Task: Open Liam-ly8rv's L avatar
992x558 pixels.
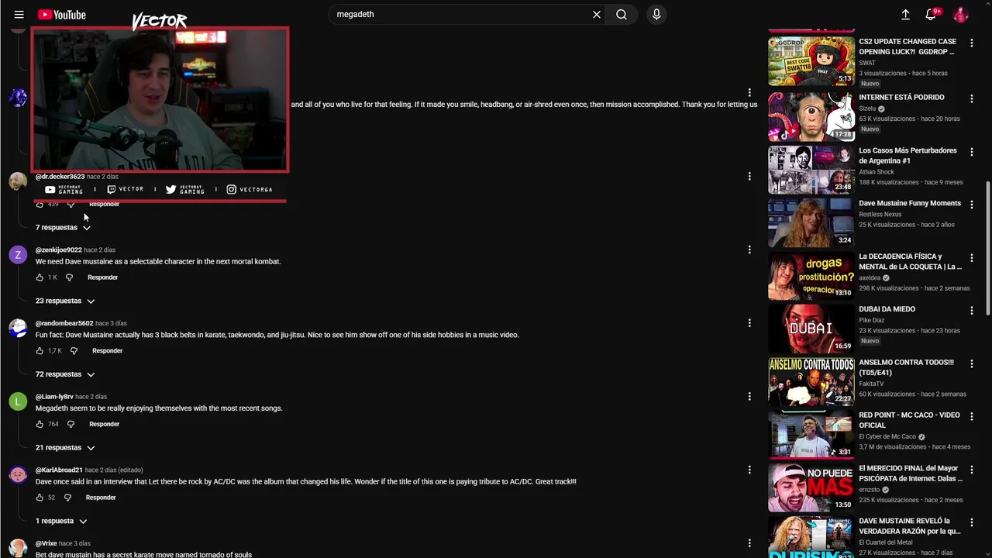Action: pyautogui.click(x=18, y=402)
